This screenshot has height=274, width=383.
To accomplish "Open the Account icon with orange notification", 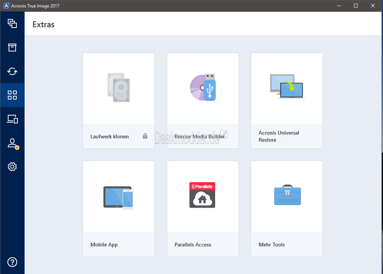I will [x=13, y=144].
